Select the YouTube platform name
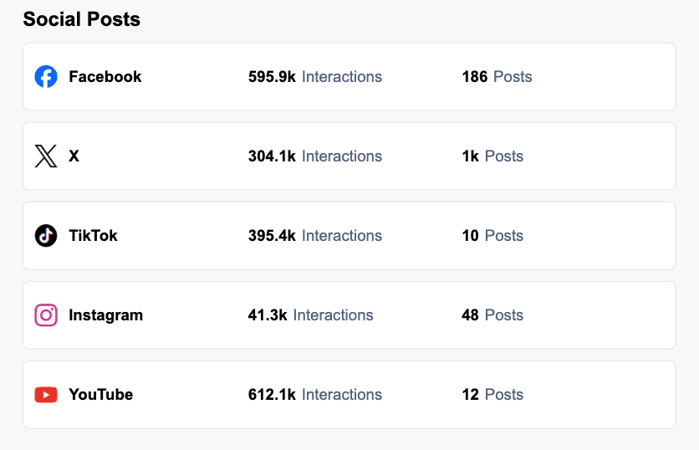The image size is (699, 450). click(100, 395)
